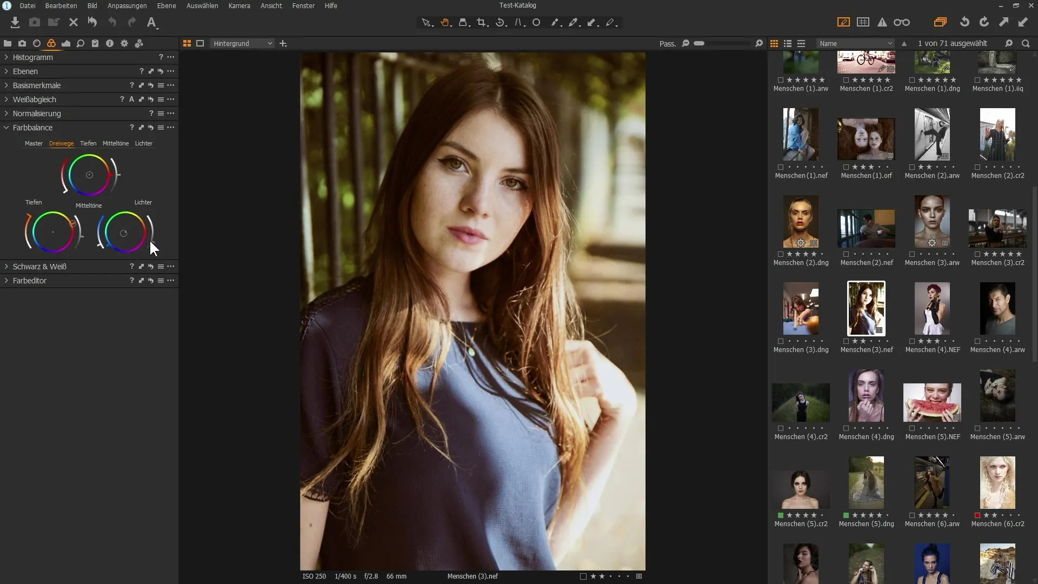
Task: Select the pointer select tool
Action: click(427, 22)
